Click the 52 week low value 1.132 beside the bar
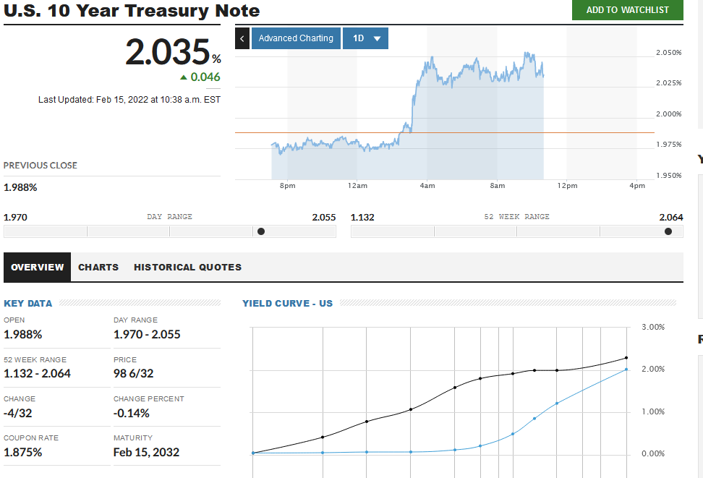This screenshot has height=478, width=703. point(362,218)
